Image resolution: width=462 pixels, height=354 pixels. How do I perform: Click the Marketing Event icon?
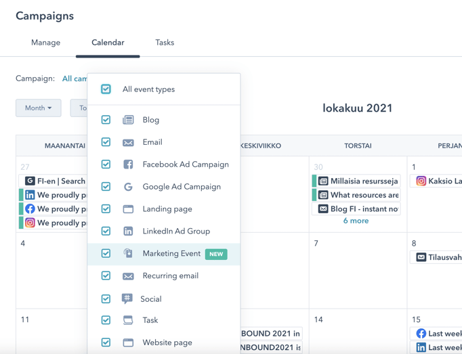[128, 253]
